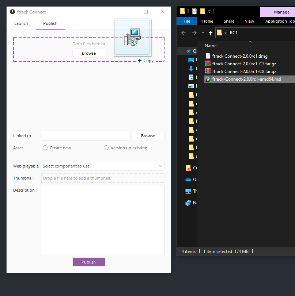Open Customize Quick Access Toolbar dropdown
Viewport: 295px width, 296px height.
[209, 12]
